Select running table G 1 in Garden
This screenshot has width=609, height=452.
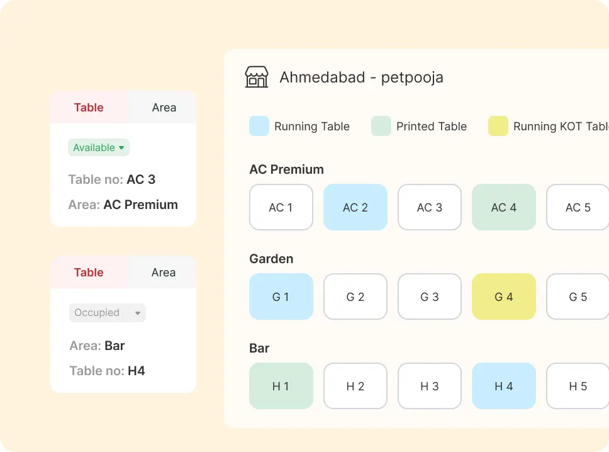coord(281,296)
